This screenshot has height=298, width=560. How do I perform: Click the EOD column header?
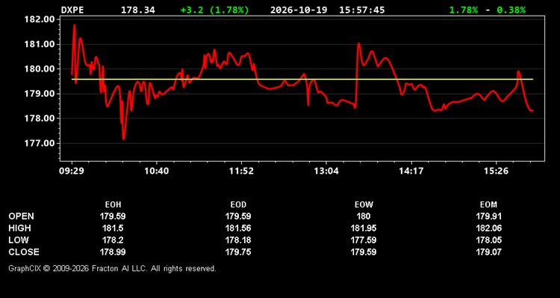[238, 205]
